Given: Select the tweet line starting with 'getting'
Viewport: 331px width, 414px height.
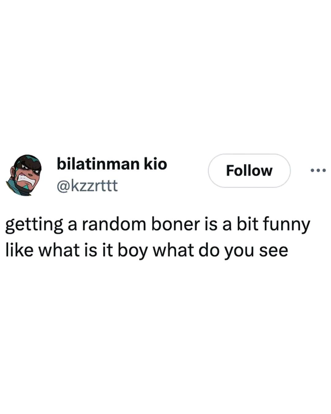Looking at the screenshot, I should (158, 225).
